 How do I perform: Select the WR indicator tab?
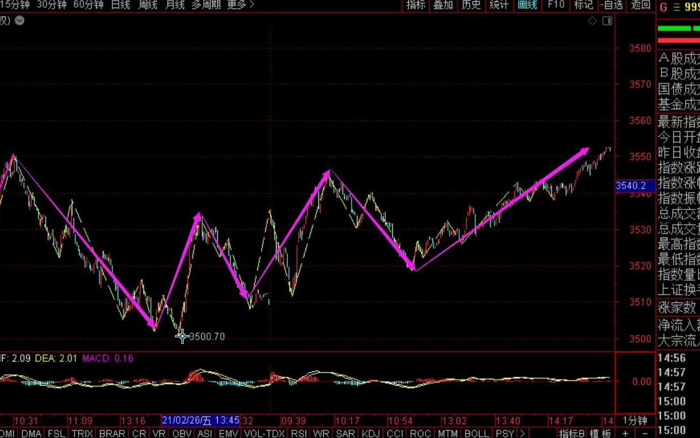pyautogui.click(x=322, y=433)
